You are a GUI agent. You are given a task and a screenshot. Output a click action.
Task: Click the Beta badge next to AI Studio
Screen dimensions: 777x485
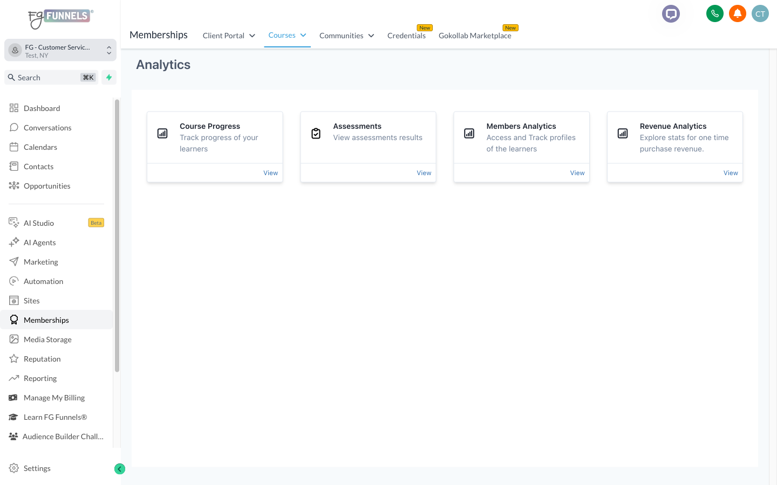click(96, 223)
